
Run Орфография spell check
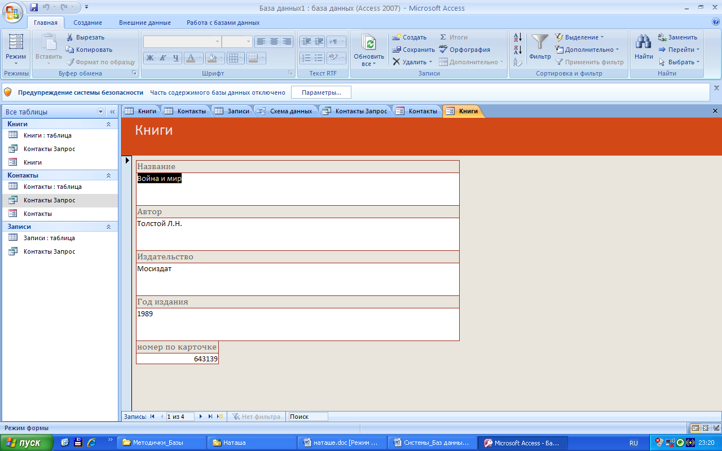[464, 50]
